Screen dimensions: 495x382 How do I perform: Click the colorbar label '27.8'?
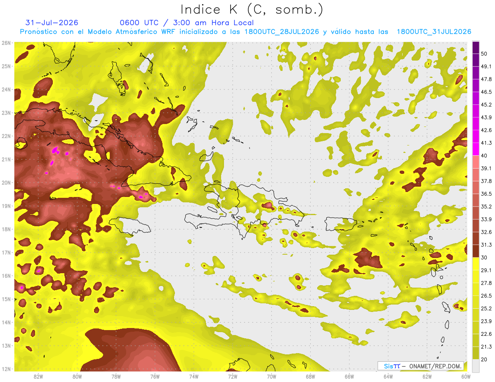[x=486, y=283]
